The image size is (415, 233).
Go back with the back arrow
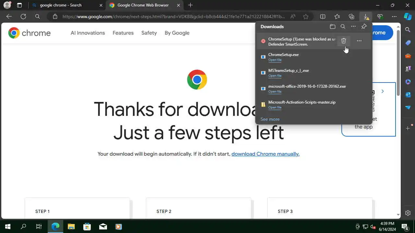[x=9, y=17]
